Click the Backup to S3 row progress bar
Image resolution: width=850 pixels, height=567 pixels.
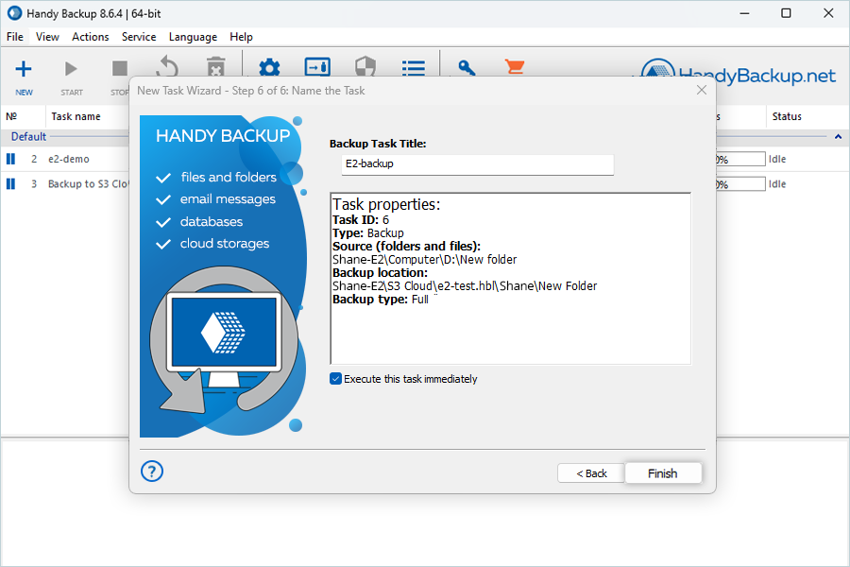pyautogui.click(x=740, y=184)
